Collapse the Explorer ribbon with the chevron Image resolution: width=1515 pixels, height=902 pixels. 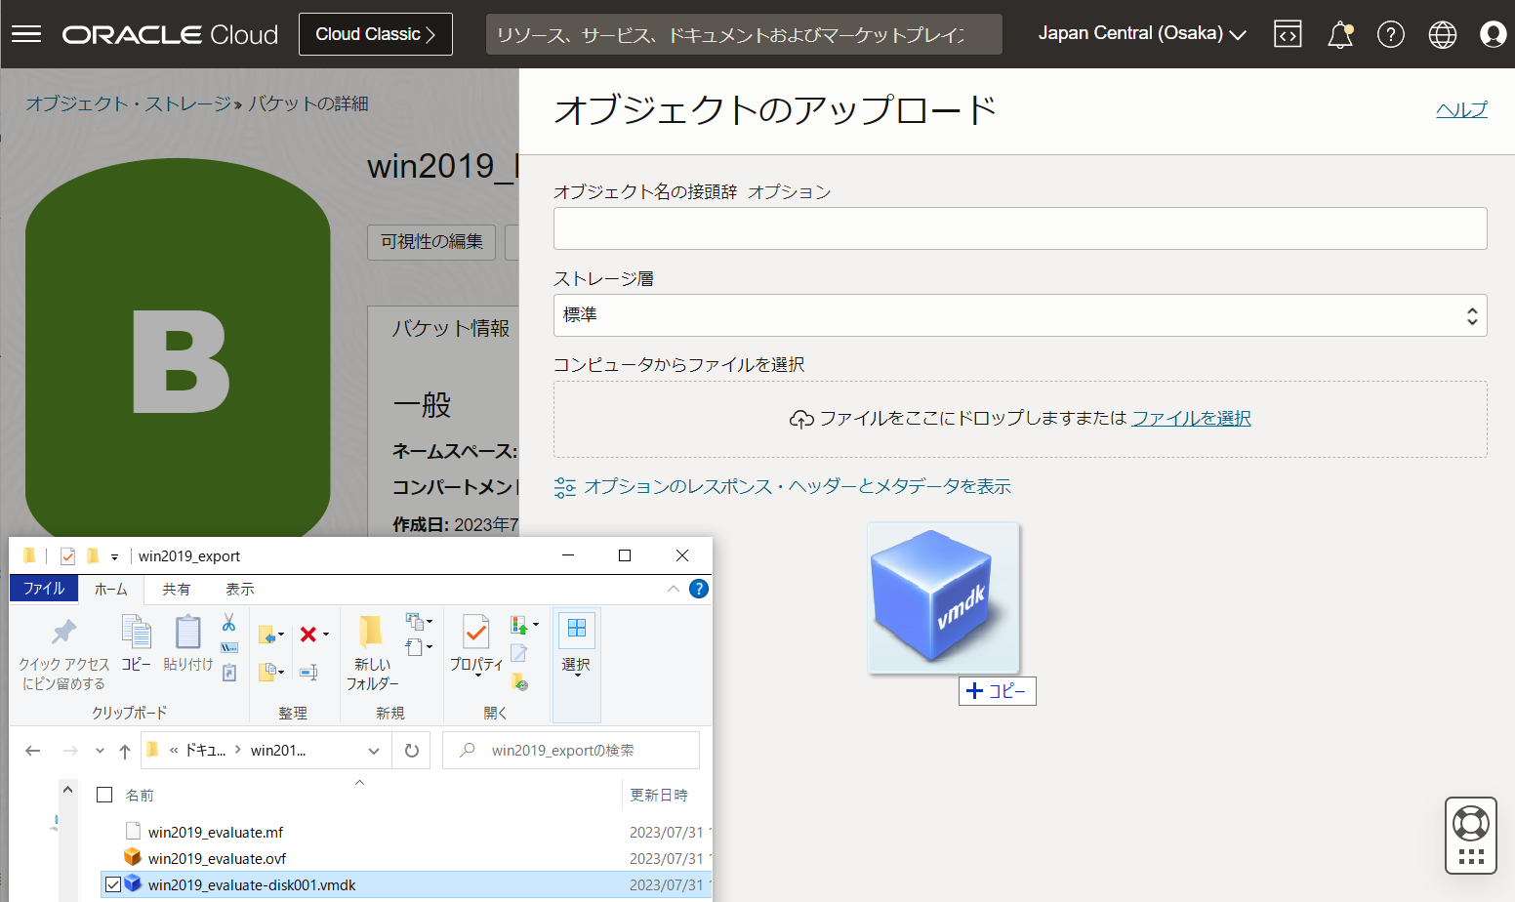point(673,589)
